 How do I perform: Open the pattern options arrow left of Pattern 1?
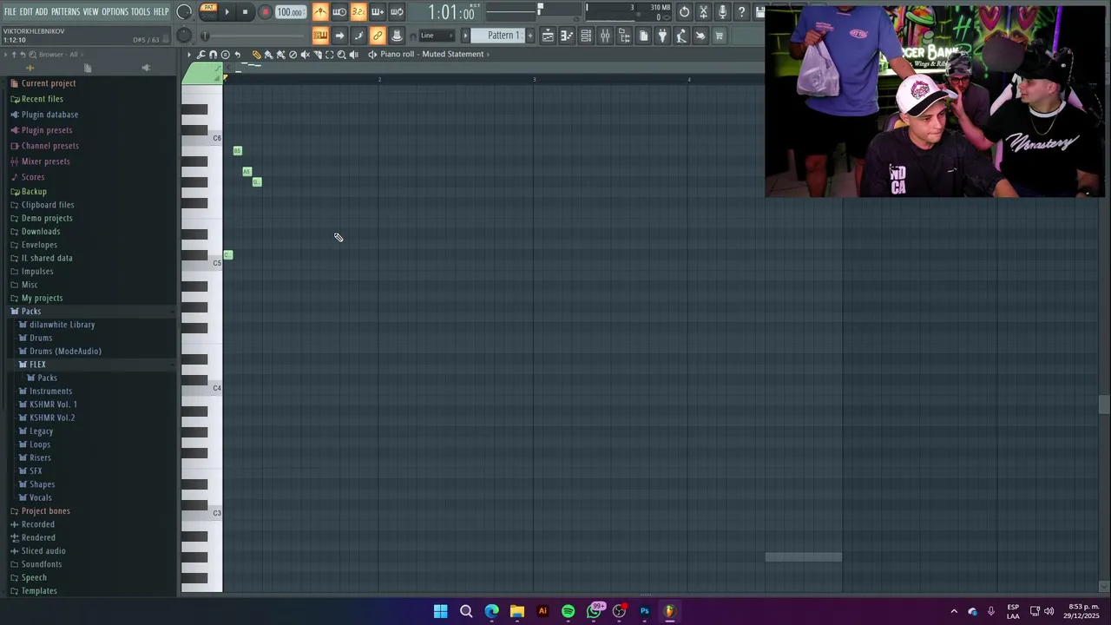465,36
